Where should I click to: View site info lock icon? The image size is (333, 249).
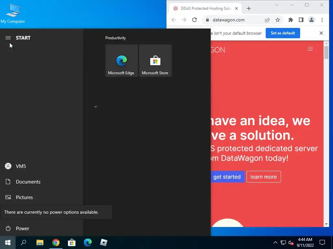207,20
